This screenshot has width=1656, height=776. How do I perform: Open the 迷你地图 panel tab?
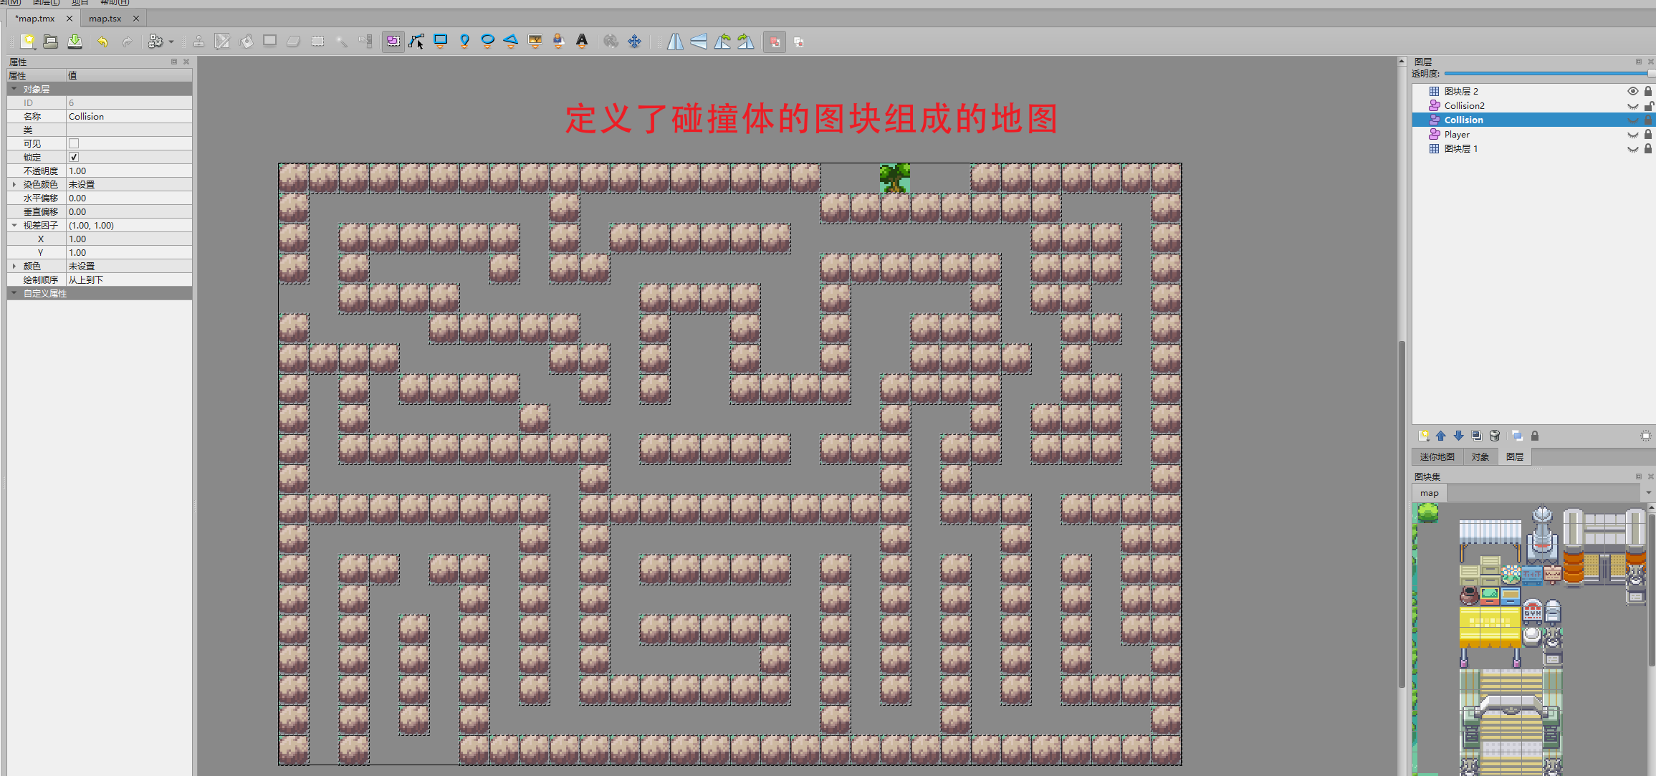[x=1437, y=456]
